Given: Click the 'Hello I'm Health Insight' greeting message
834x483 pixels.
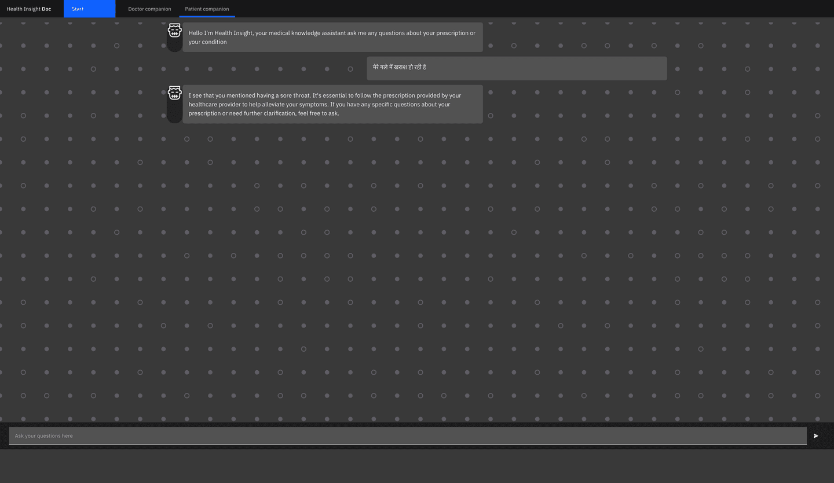Looking at the screenshot, I should click(332, 38).
